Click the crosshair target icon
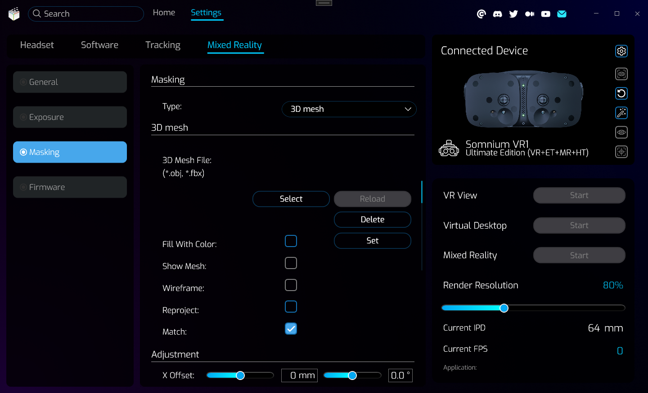This screenshot has width=648, height=393. [621, 152]
